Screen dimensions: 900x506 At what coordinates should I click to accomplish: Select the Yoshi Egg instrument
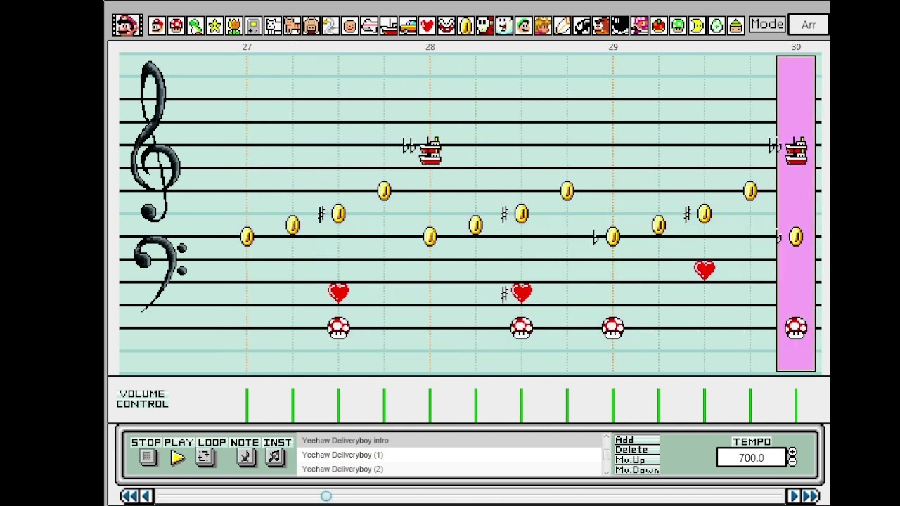[716, 26]
